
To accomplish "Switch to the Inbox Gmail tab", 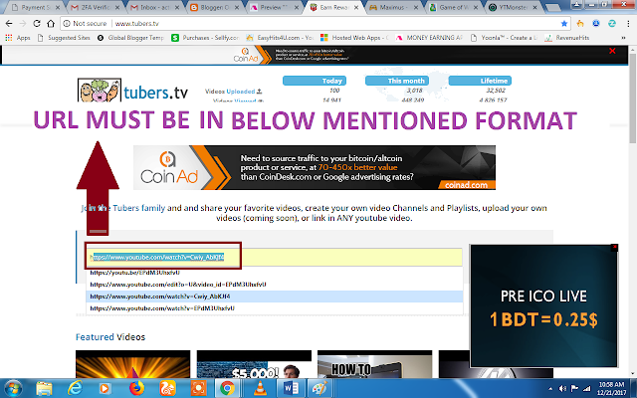I will 154,7.
